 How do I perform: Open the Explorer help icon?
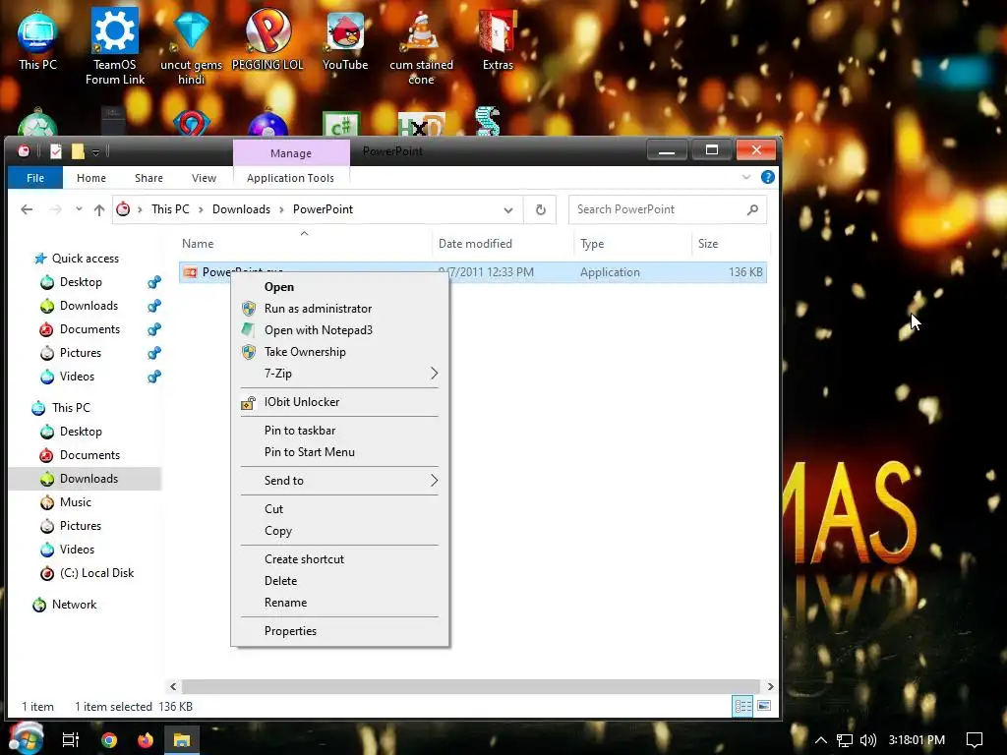tap(767, 177)
